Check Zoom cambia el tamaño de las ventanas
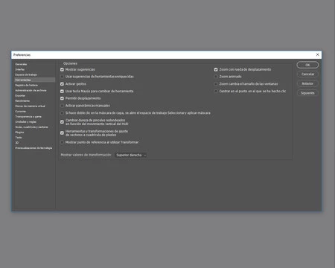The image size is (335, 268). click(216, 84)
